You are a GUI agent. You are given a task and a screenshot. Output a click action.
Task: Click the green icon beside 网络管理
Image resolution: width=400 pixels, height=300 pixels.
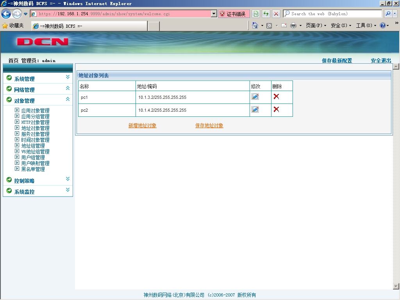click(x=9, y=89)
